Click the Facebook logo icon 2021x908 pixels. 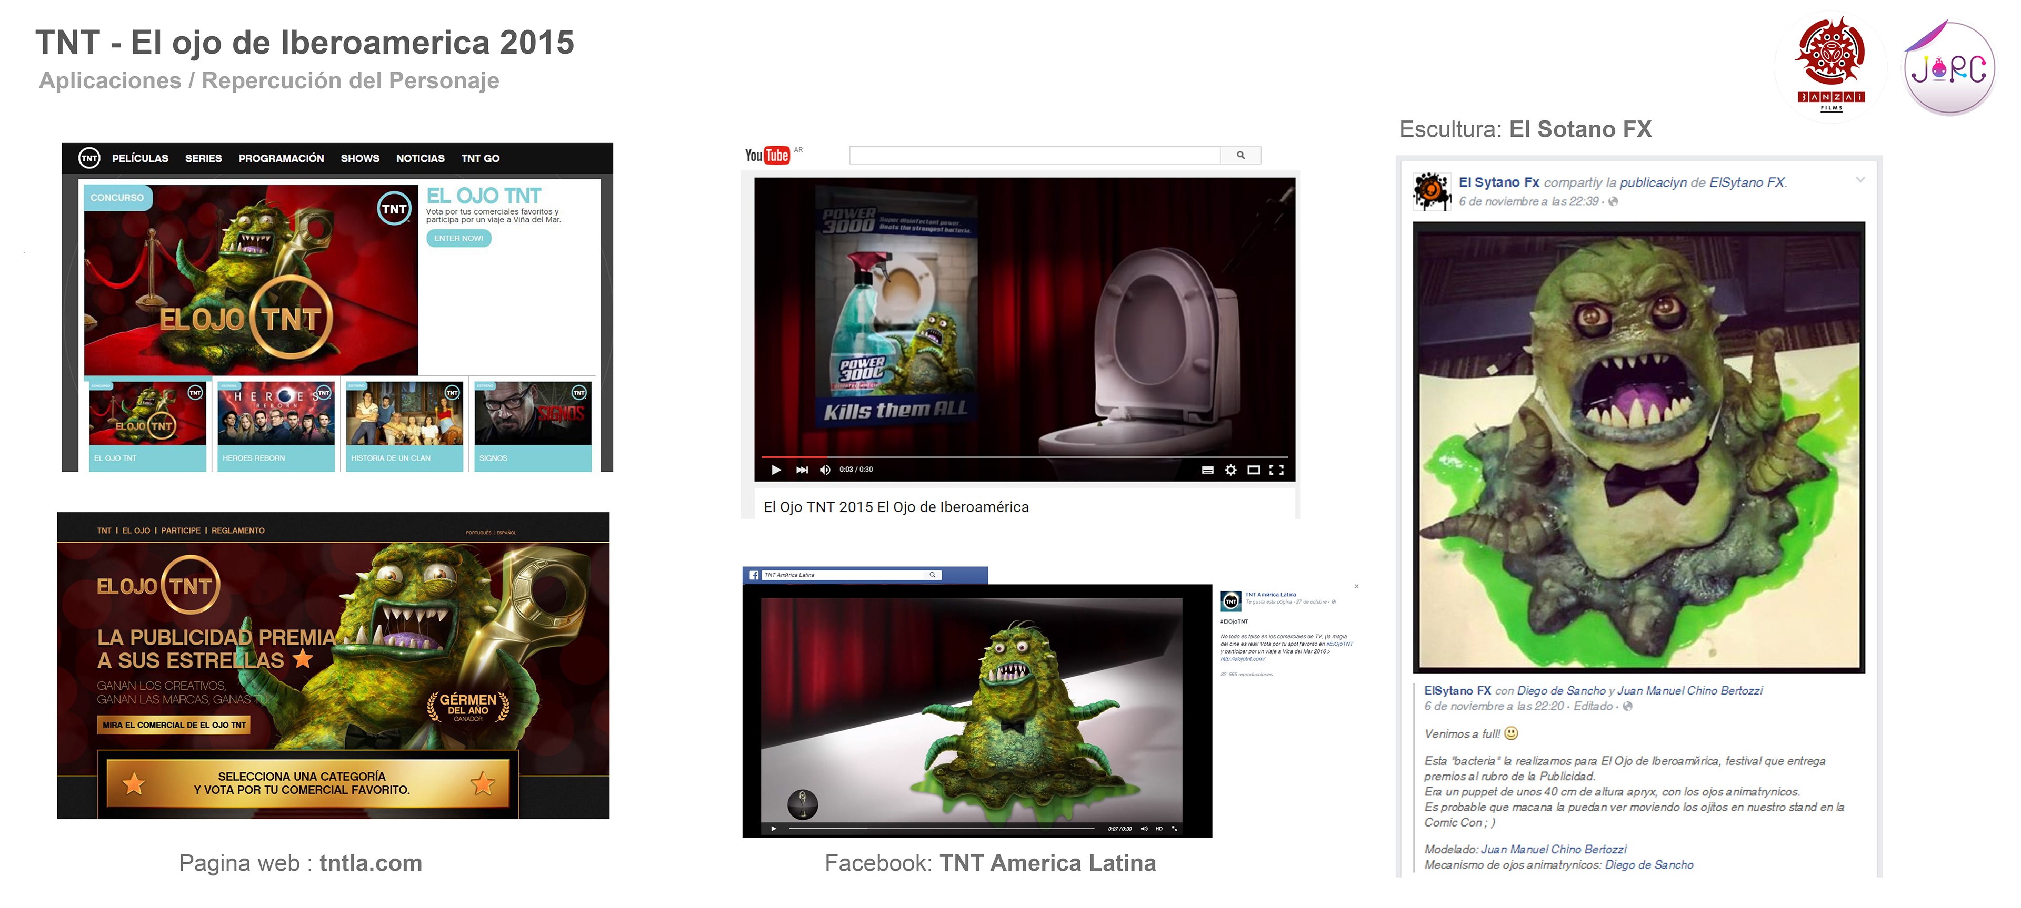754,575
